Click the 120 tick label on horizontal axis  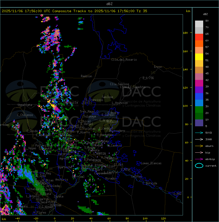[163, 219]
